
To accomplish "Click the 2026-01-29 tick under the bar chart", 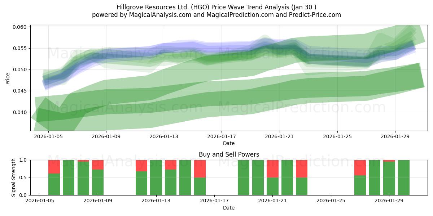I will (x=389, y=201).
